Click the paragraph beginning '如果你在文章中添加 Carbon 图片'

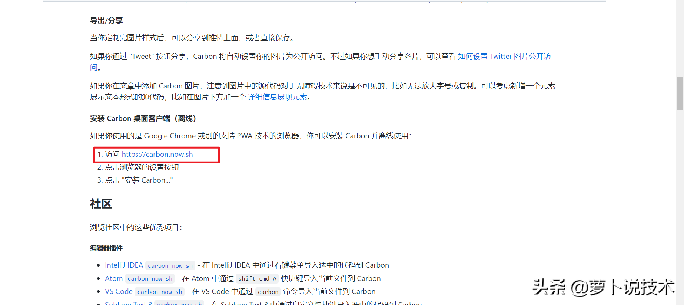pos(322,91)
